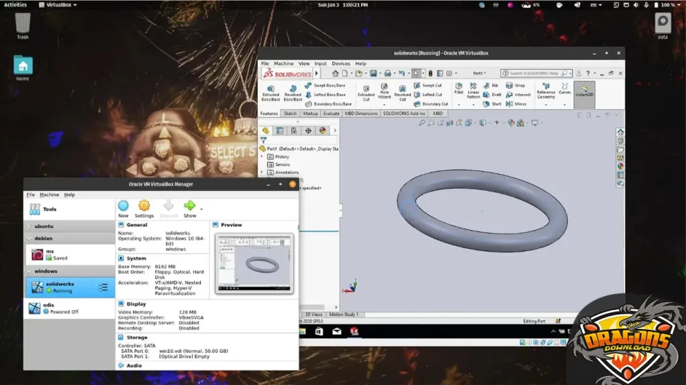The image size is (686, 385).
Task: Click New to create a virtual machine
Action: coord(123,209)
